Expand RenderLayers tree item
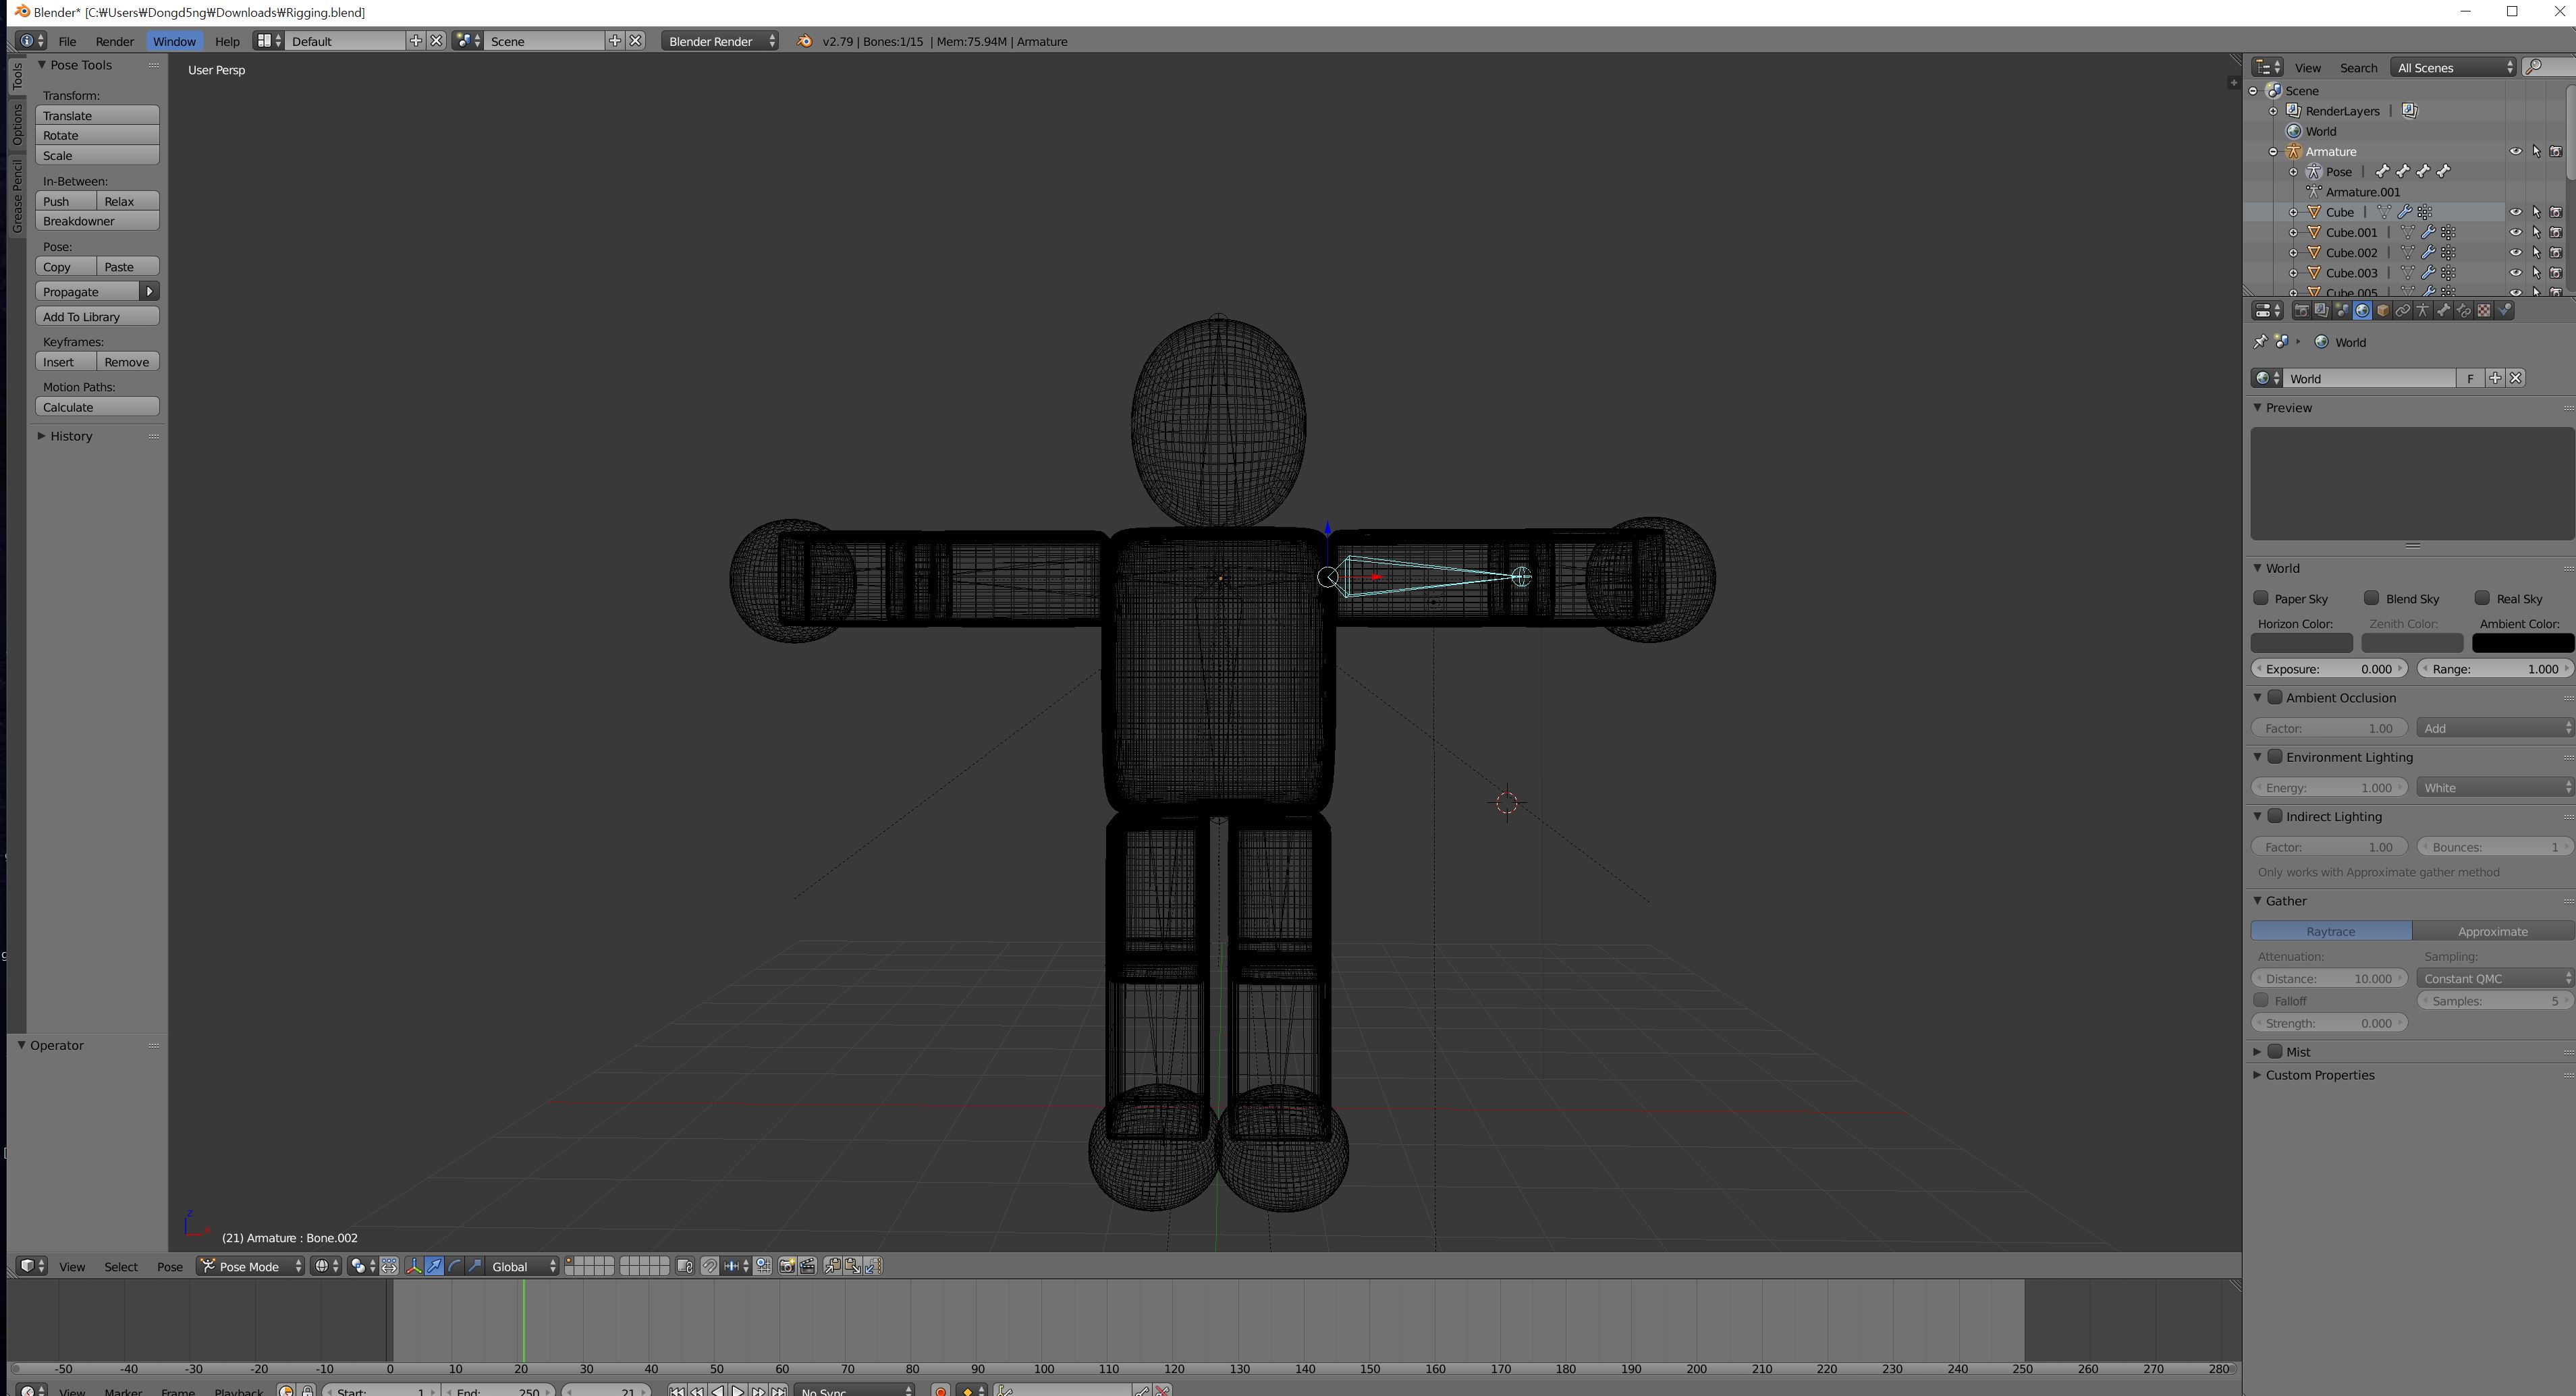Image resolution: width=2576 pixels, height=1396 pixels. tap(2274, 111)
